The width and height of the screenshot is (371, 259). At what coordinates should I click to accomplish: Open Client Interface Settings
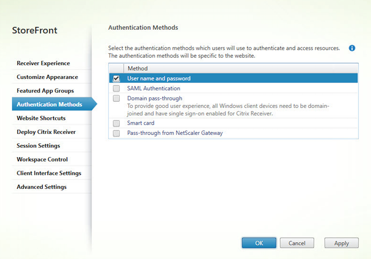[x=51, y=173]
